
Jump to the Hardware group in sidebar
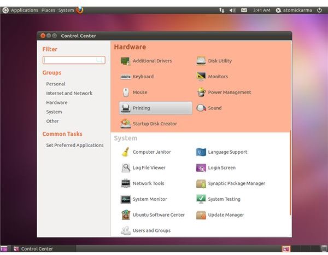tap(57, 102)
